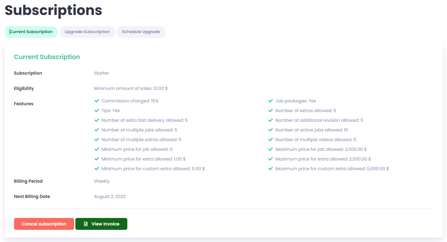Click checkmark beside multiple extras allowed
Image resolution: width=447 pixels, height=242 pixels.
click(x=97, y=140)
